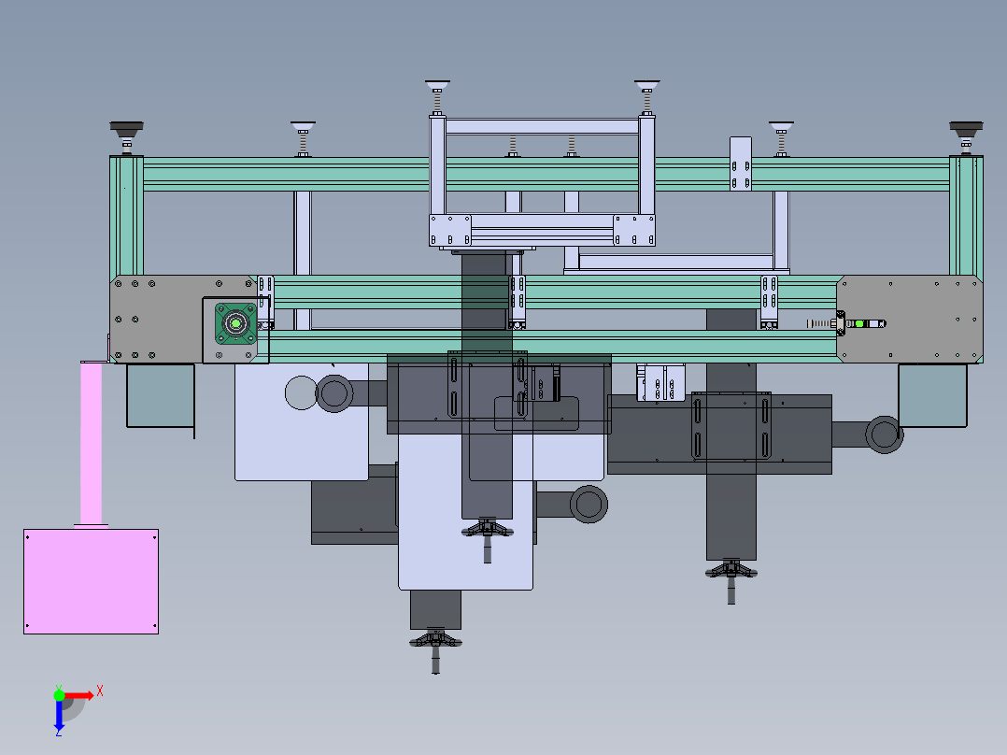This screenshot has width=1007, height=755.
Task: Select the green flange bearing on the left plate
Action: 235,324
